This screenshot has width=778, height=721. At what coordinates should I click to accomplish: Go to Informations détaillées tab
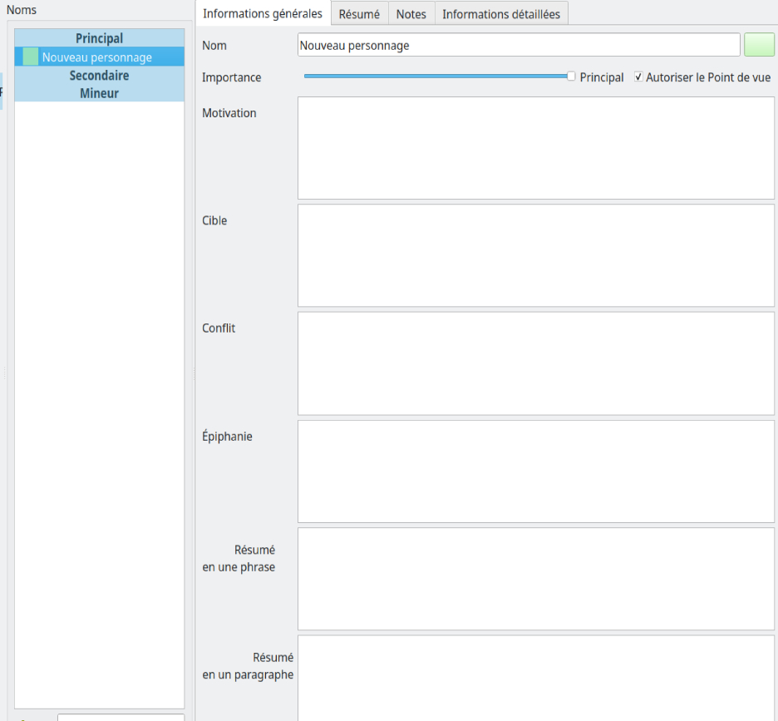point(501,14)
